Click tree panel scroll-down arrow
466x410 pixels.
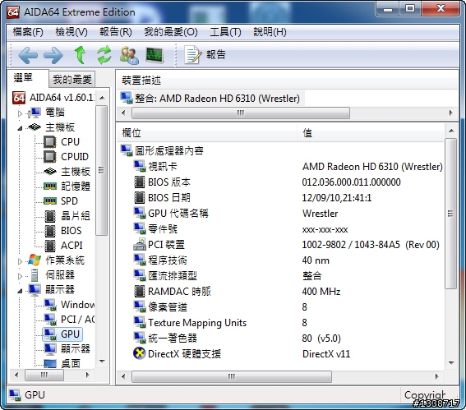pyautogui.click(x=102, y=362)
